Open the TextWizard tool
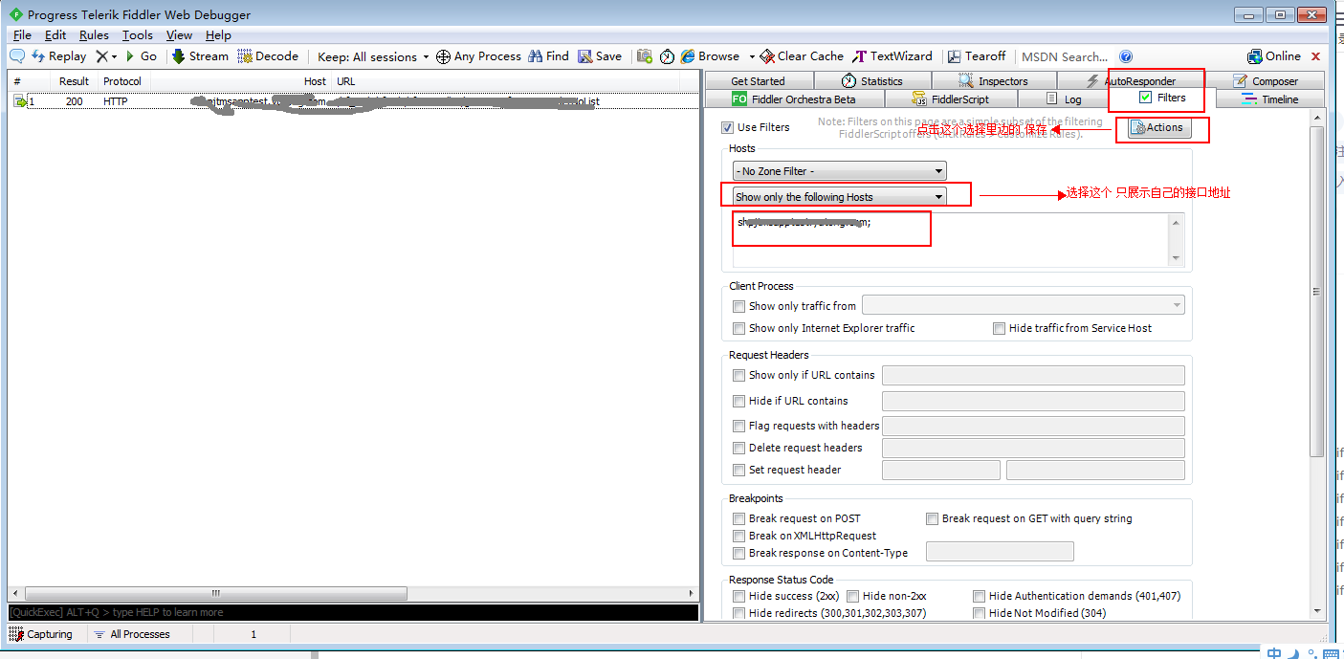 (x=893, y=56)
